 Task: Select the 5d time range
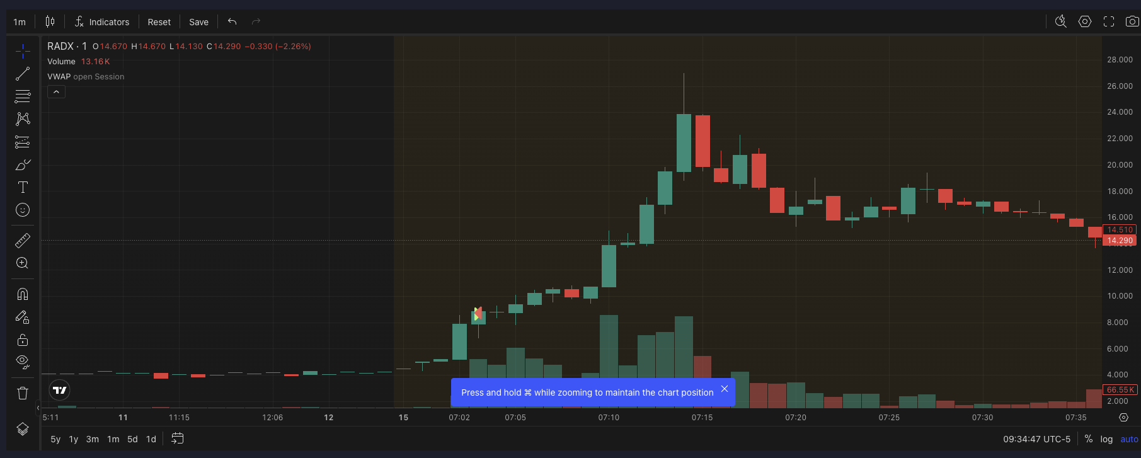[132, 439]
